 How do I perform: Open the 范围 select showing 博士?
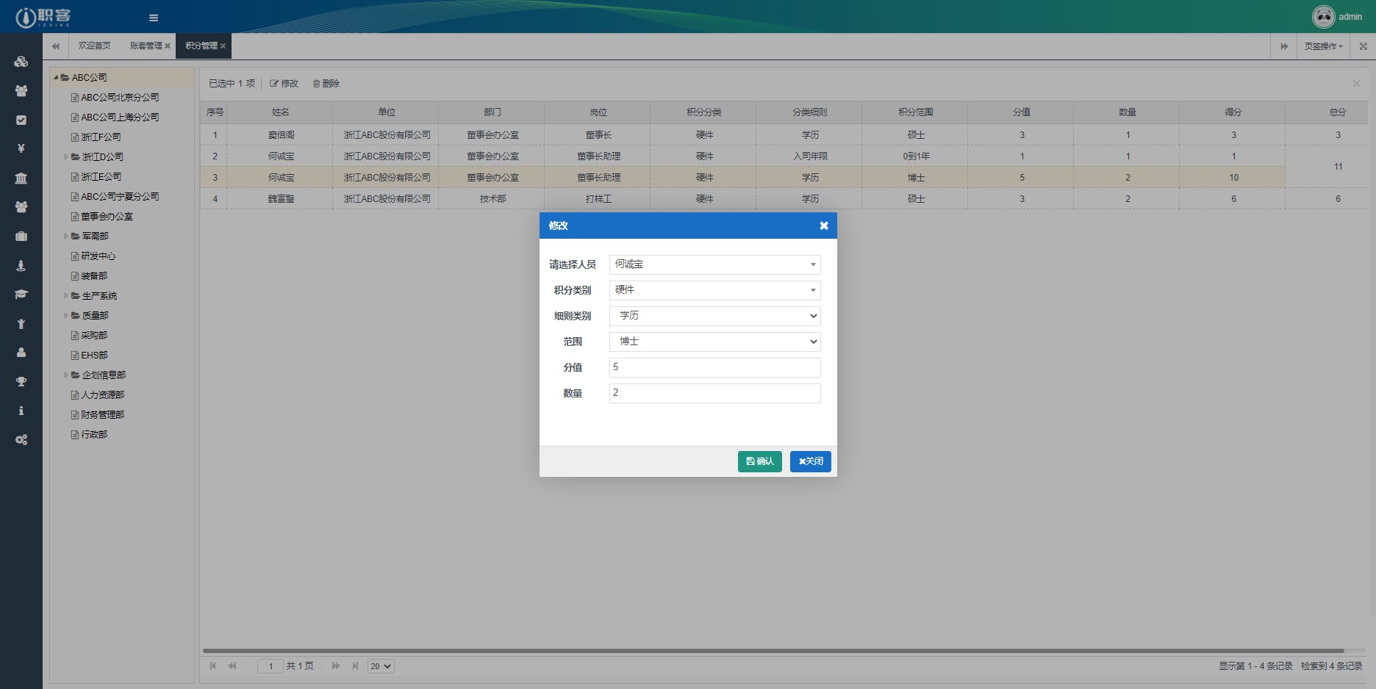coord(714,342)
